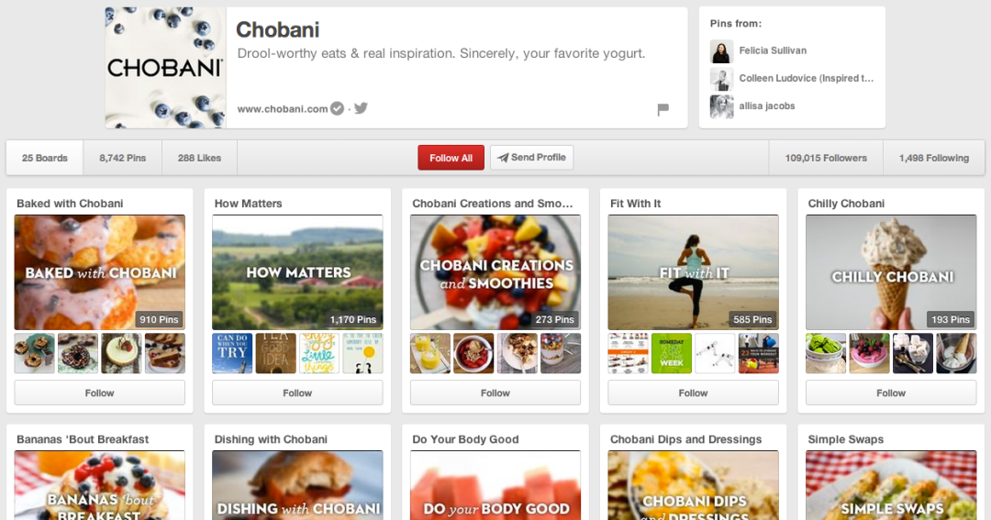
Task: Follow the Chilly Chobani board
Action: [x=891, y=393]
